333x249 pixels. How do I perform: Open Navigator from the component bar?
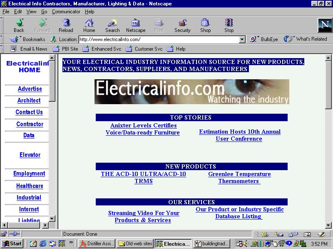tap(265, 234)
